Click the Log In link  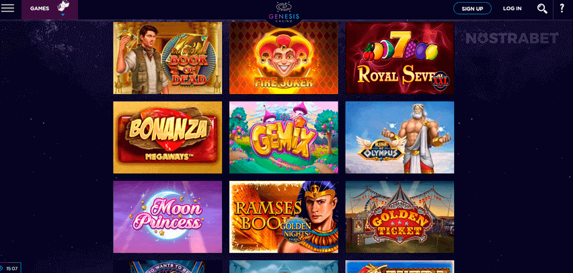click(512, 9)
